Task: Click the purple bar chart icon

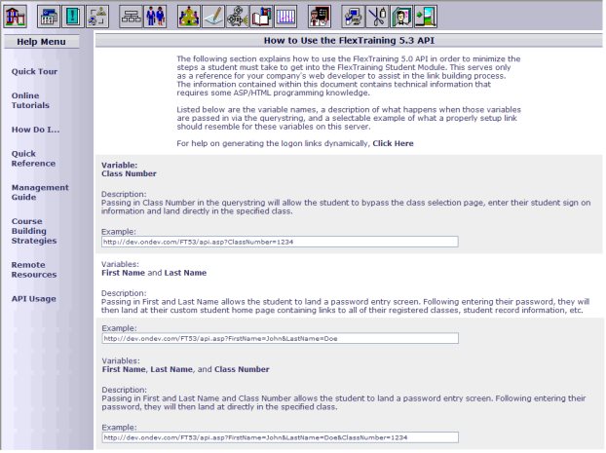Action: click(x=285, y=17)
